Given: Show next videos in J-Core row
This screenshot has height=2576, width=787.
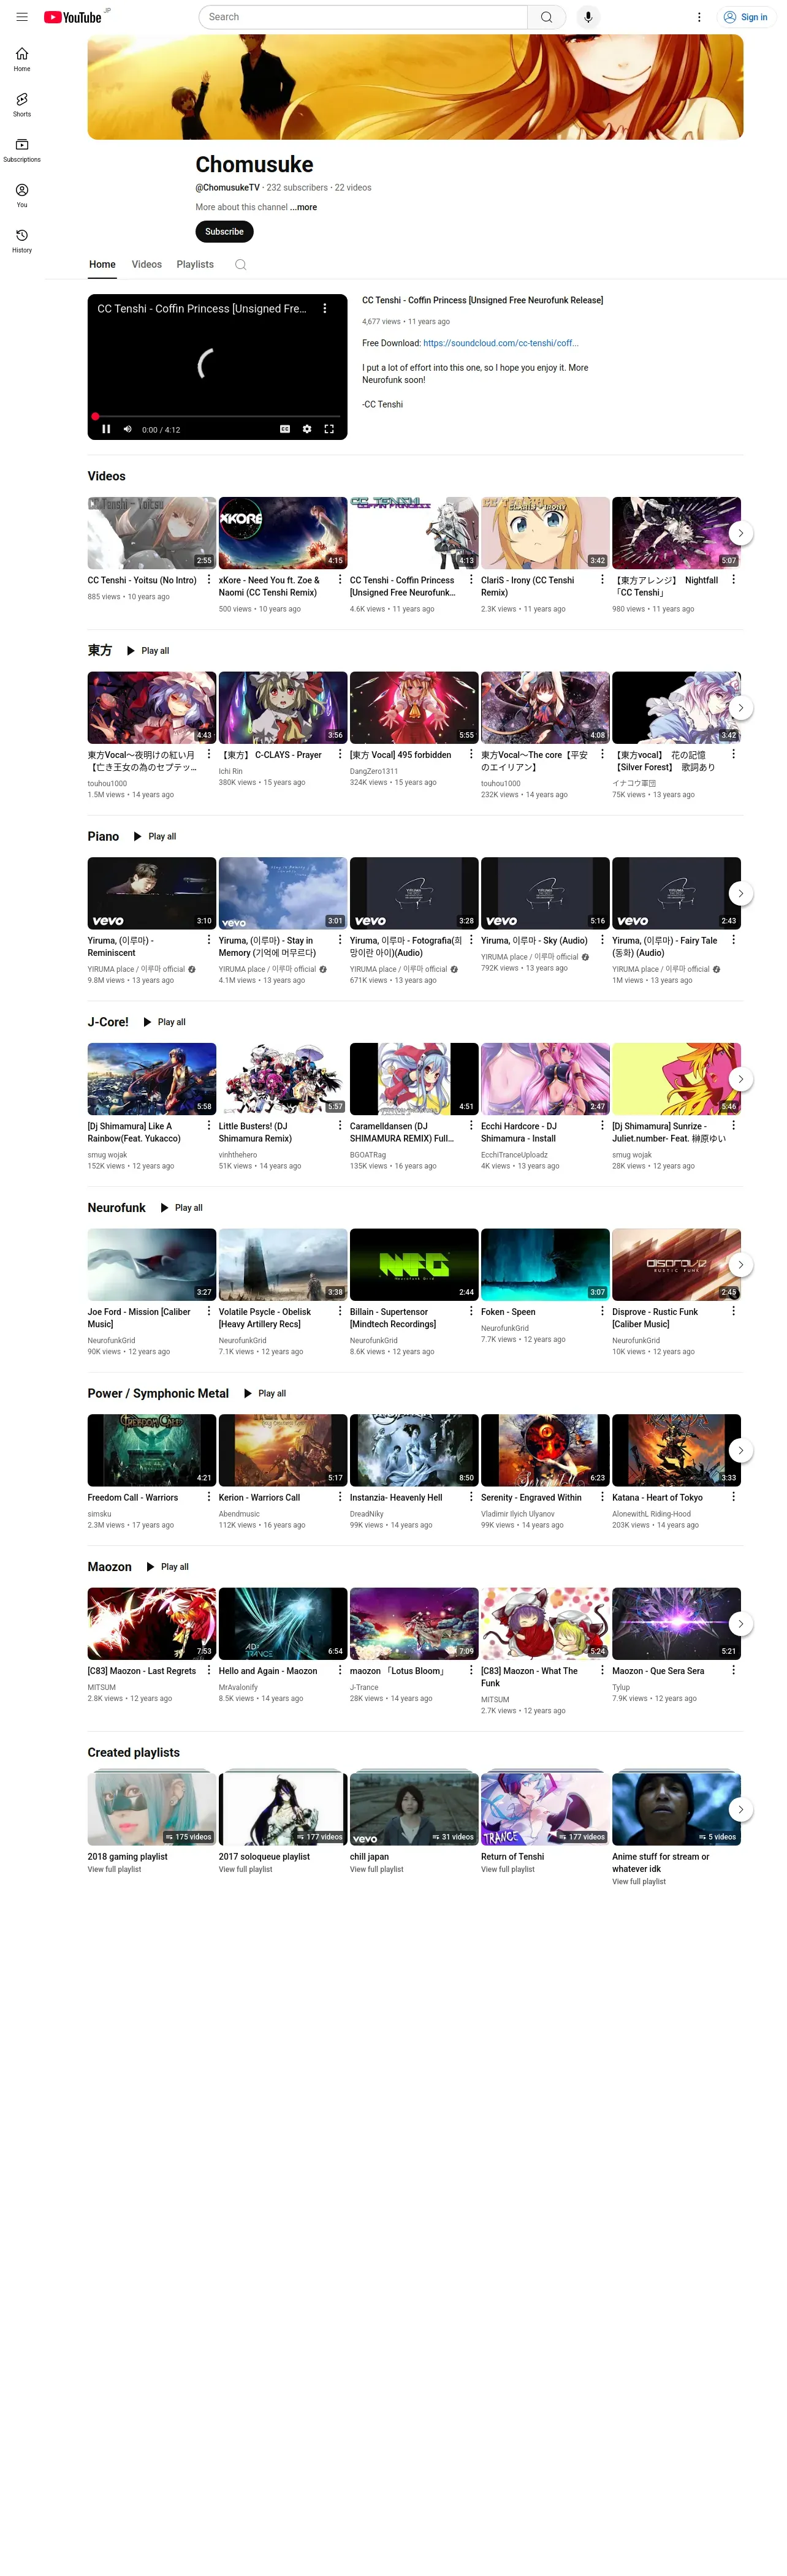Looking at the screenshot, I should point(740,1079).
